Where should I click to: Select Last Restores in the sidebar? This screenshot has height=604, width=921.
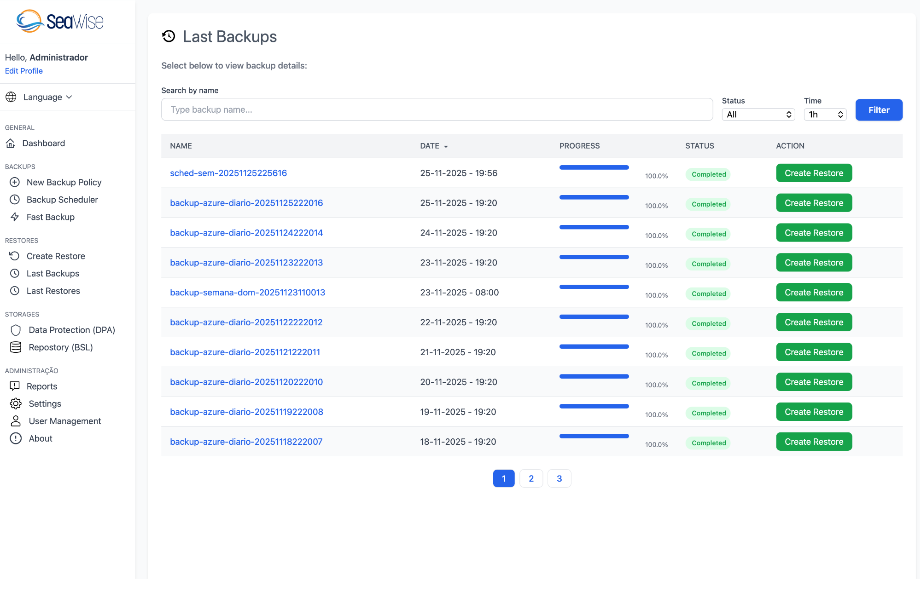[x=53, y=291]
